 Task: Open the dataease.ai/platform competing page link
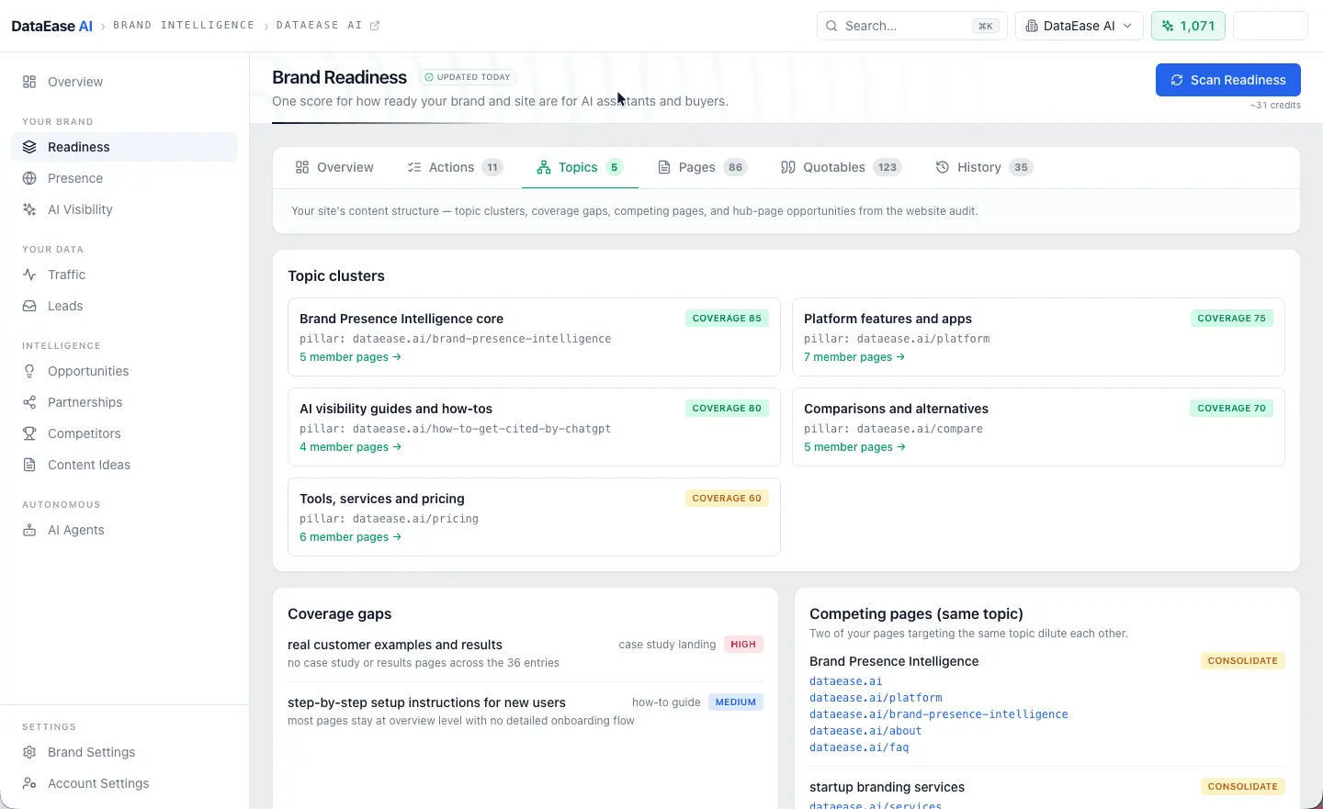(x=876, y=698)
